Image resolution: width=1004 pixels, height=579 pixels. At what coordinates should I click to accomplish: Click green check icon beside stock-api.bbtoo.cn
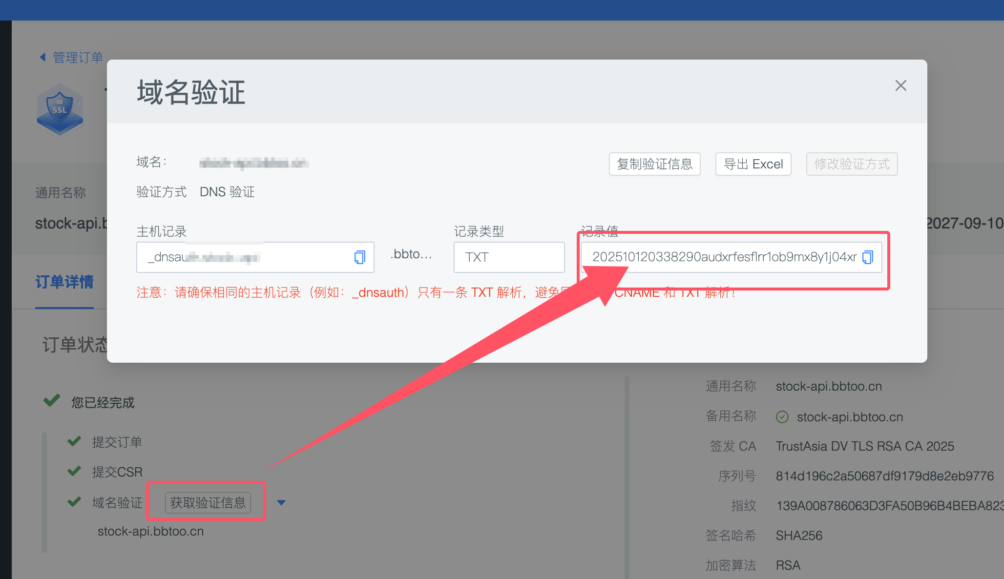[782, 417]
